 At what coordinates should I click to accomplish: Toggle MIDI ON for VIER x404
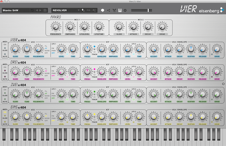[x=5, y=44]
